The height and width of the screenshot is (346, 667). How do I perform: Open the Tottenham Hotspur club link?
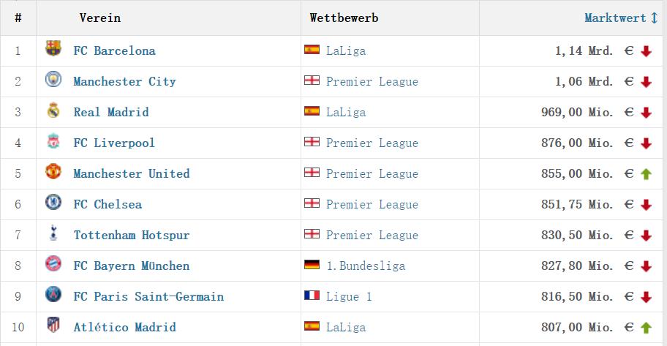click(x=131, y=236)
